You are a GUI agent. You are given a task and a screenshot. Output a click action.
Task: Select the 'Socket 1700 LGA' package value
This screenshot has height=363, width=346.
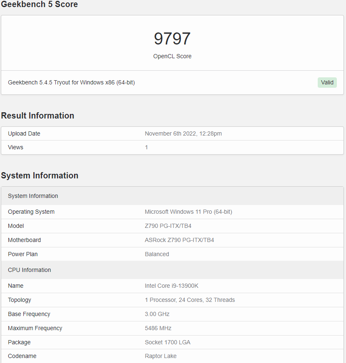click(x=168, y=342)
